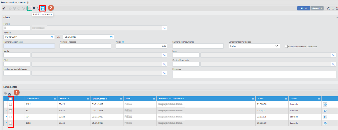Open calendar for start date 01/01/2019
Image resolution: width=338 pixels, height=130 pixels.
point(52,37)
